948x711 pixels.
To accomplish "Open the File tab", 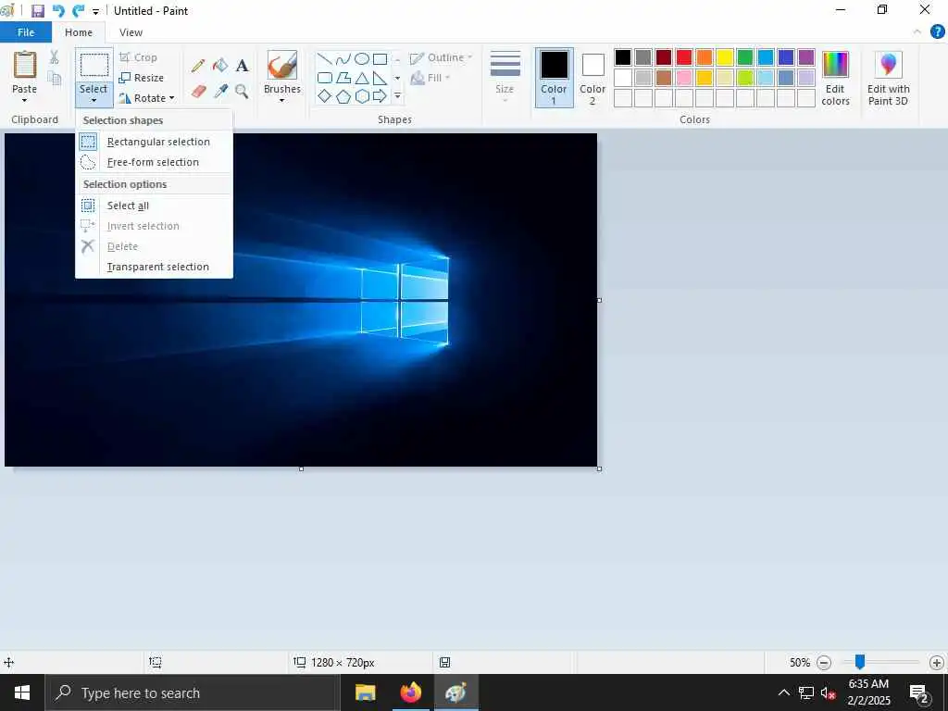I will pos(26,32).
